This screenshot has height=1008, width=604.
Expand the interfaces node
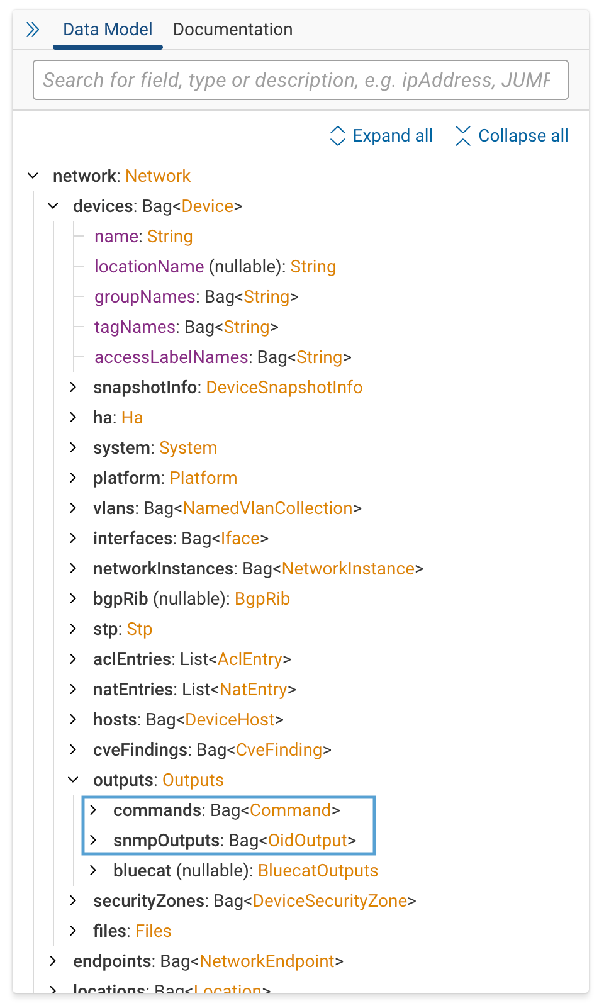coord(73,538)
